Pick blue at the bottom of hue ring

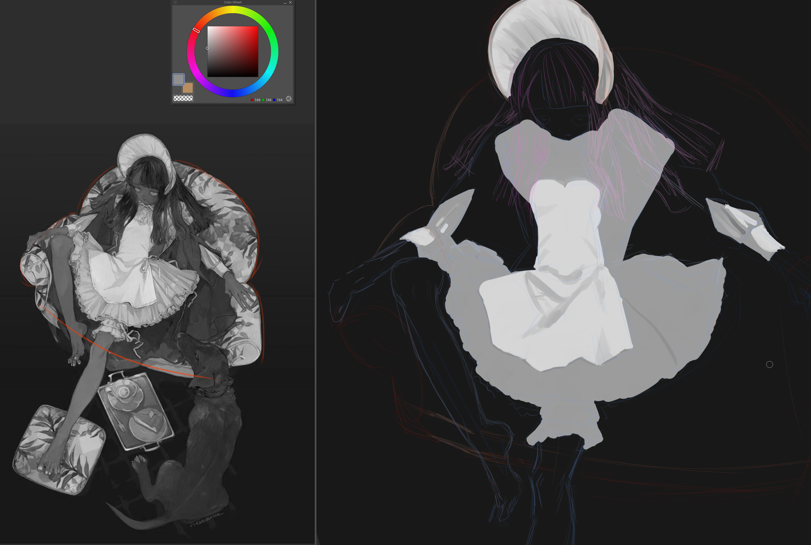coord(232,93)
